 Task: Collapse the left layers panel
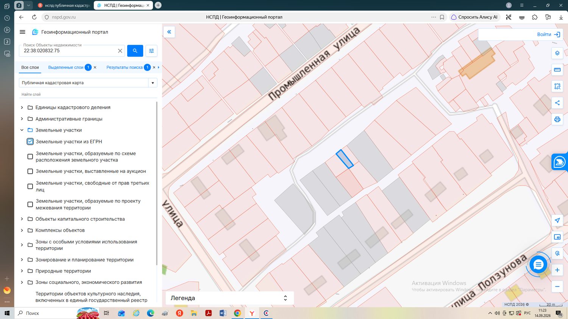pyautogui.click(x=169, y=32)
